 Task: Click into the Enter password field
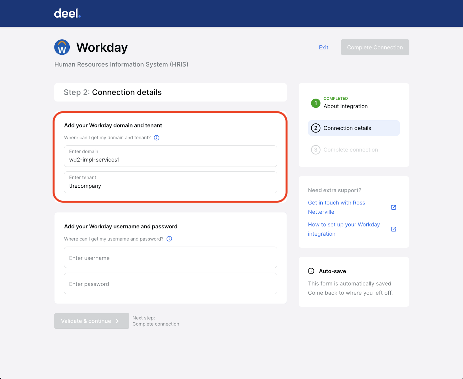(x=170, y=284)
